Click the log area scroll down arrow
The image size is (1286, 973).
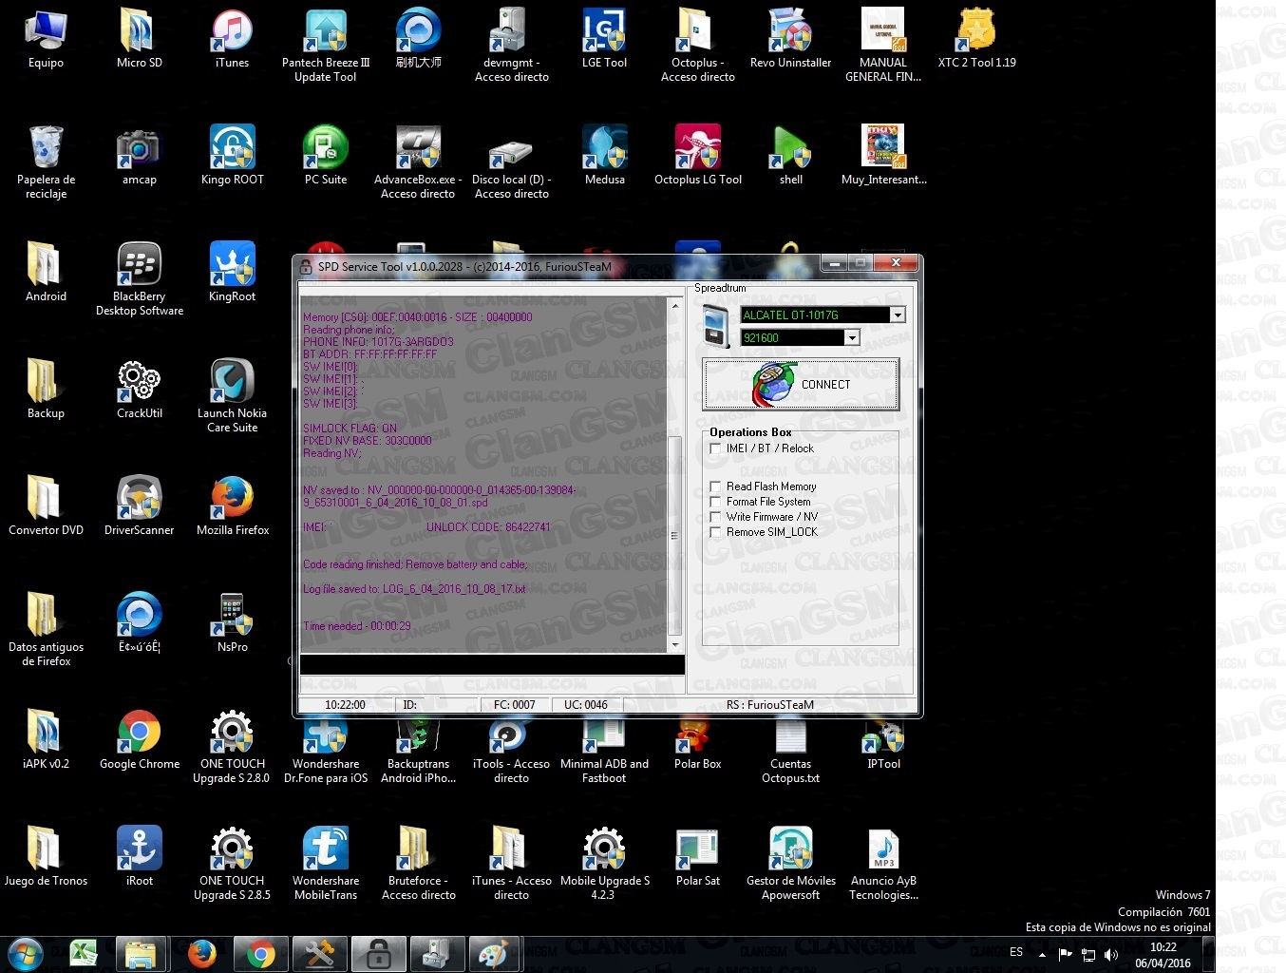coord(675,644)
